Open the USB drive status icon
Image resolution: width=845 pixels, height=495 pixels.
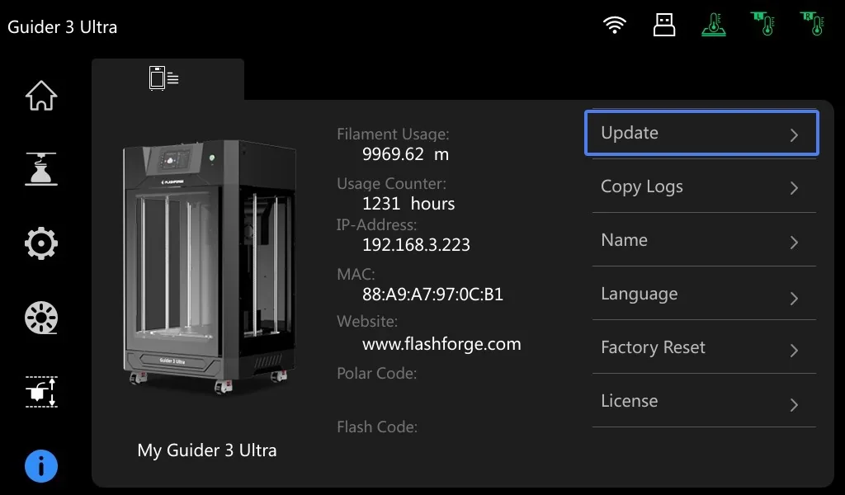(x=663, y=24)
